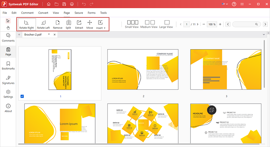Zoom in with the plus button
The image size is (270, 147).
220,24
